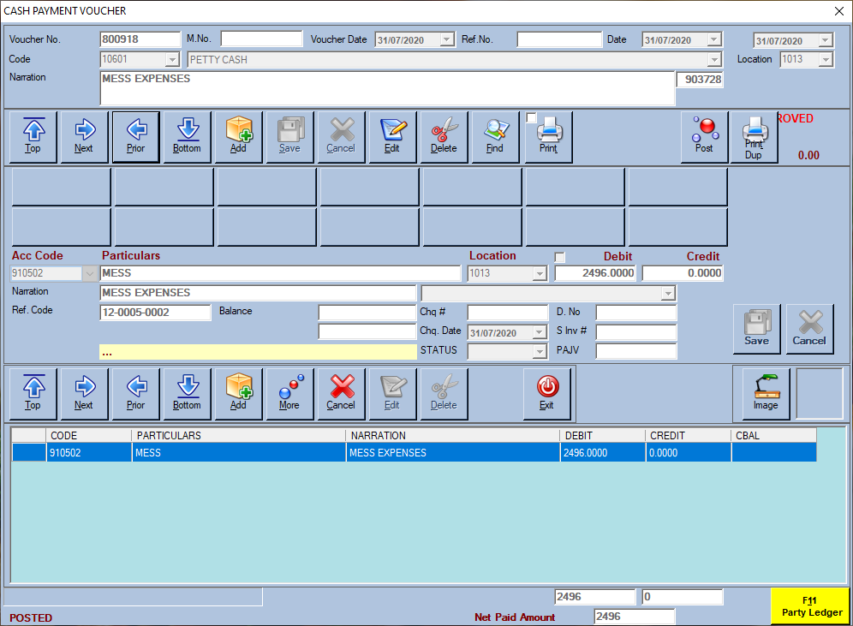The width and height of the screenshot is (853, 626).
Task: Go to Prior voucher in upper toolbar
Action: pyautogui.click(x=136, y=137)
